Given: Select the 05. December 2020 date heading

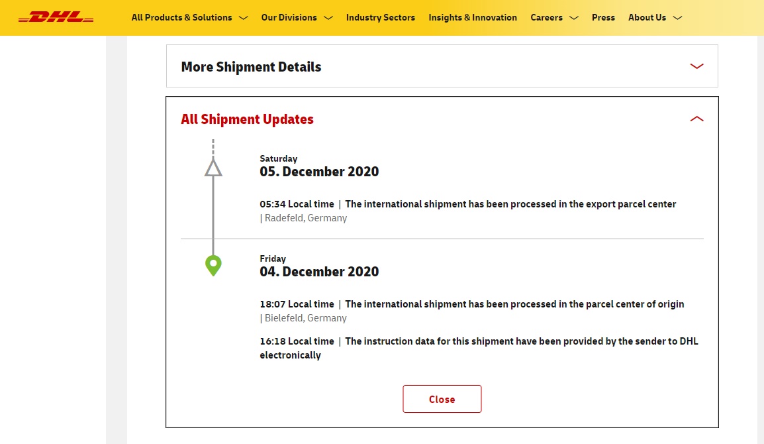Looking at the screenshot, I should [x=319, y=172].
